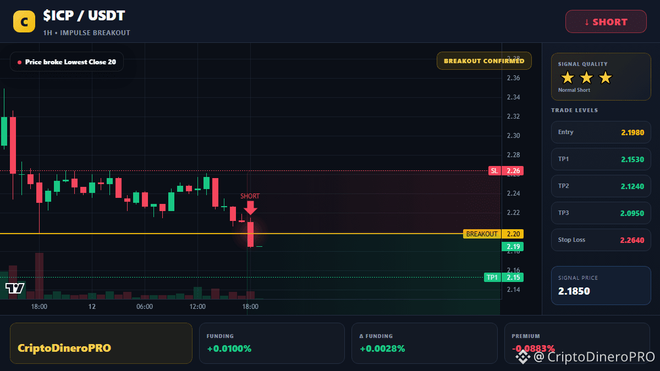Click the red SHORT signal button
The height and width of the screenshot is (371, 660).
606,21
